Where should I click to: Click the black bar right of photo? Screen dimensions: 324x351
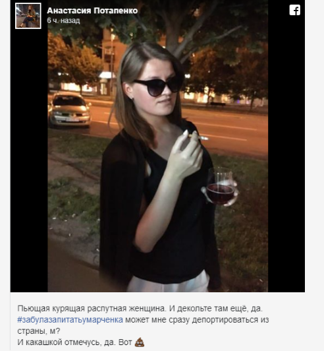286,157
